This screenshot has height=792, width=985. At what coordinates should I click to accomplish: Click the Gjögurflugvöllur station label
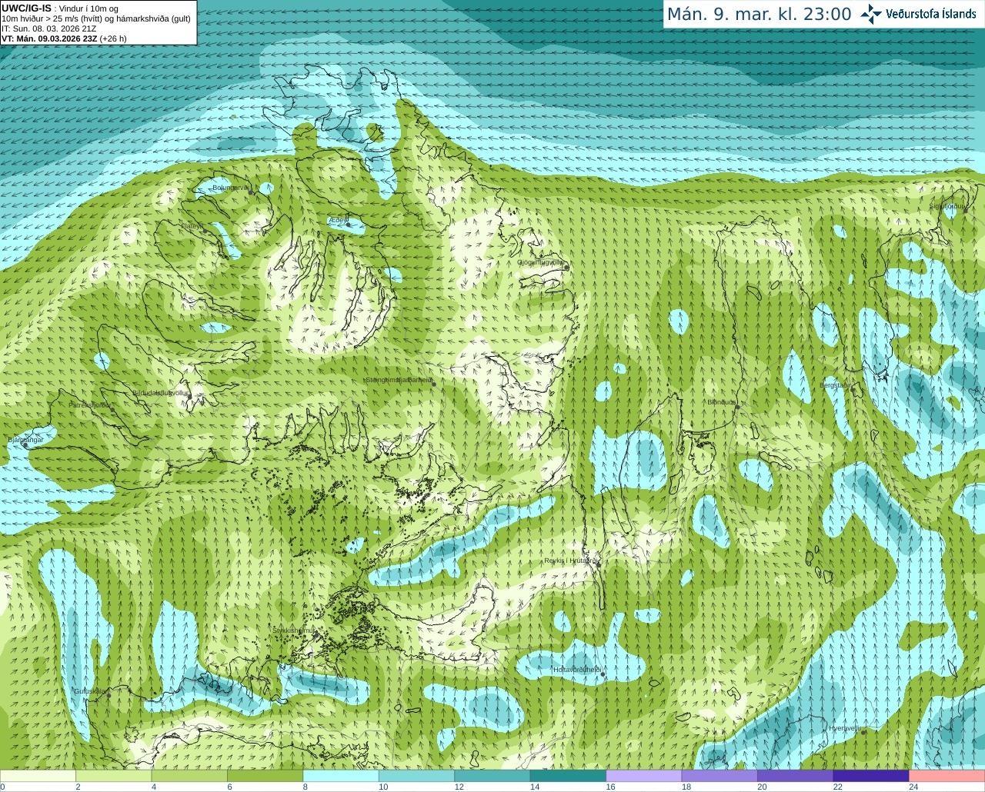(540, 262)
